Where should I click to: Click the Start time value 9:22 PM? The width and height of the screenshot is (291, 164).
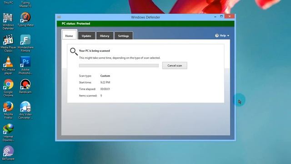(x=105, y=82)
